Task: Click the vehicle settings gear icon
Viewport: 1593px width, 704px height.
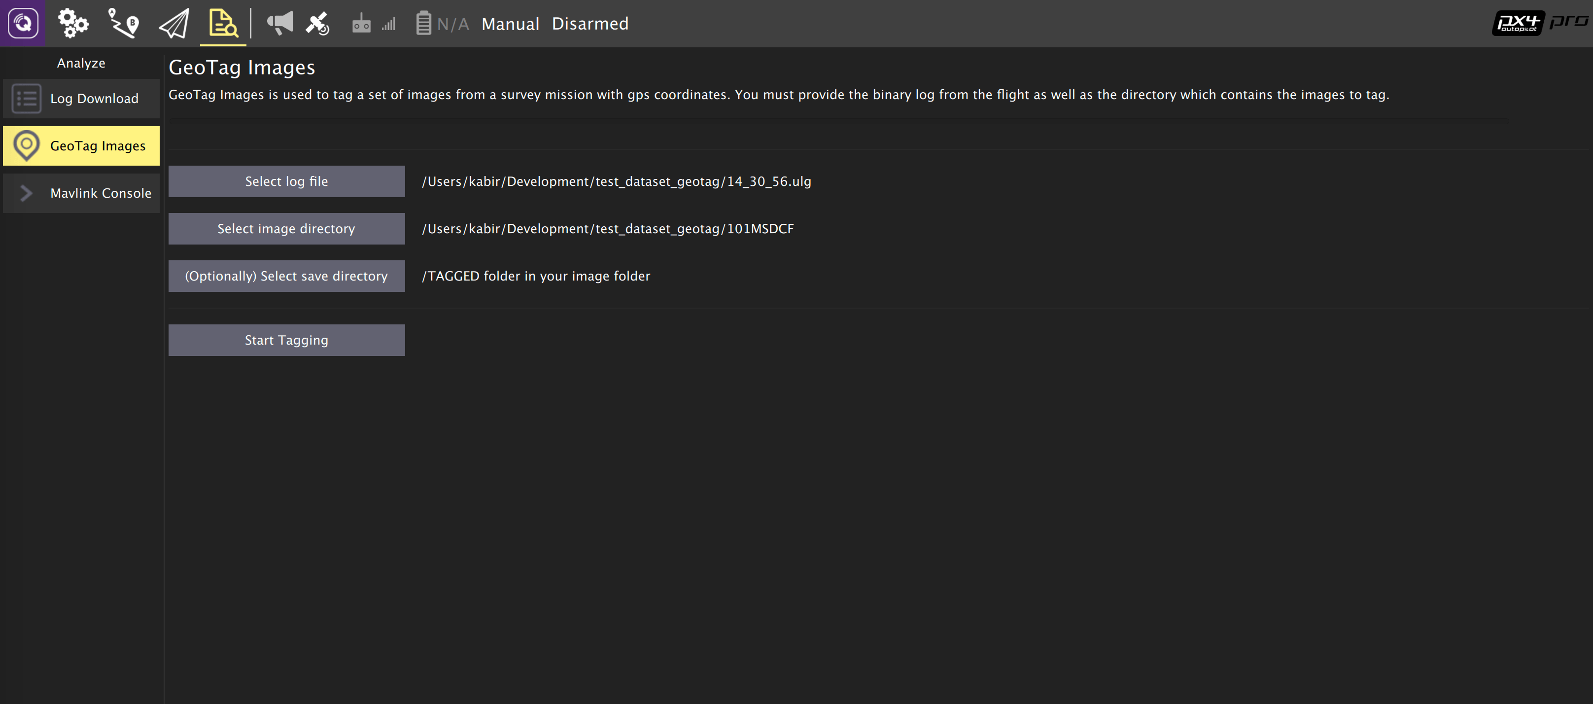Action: pyautogui.click(x=72, y=22)
